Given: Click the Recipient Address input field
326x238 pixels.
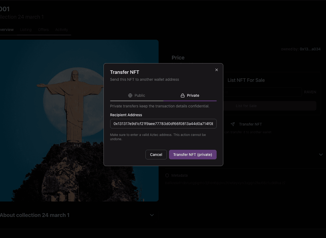Looking at the screenshot, I should (x=163, y=124).
